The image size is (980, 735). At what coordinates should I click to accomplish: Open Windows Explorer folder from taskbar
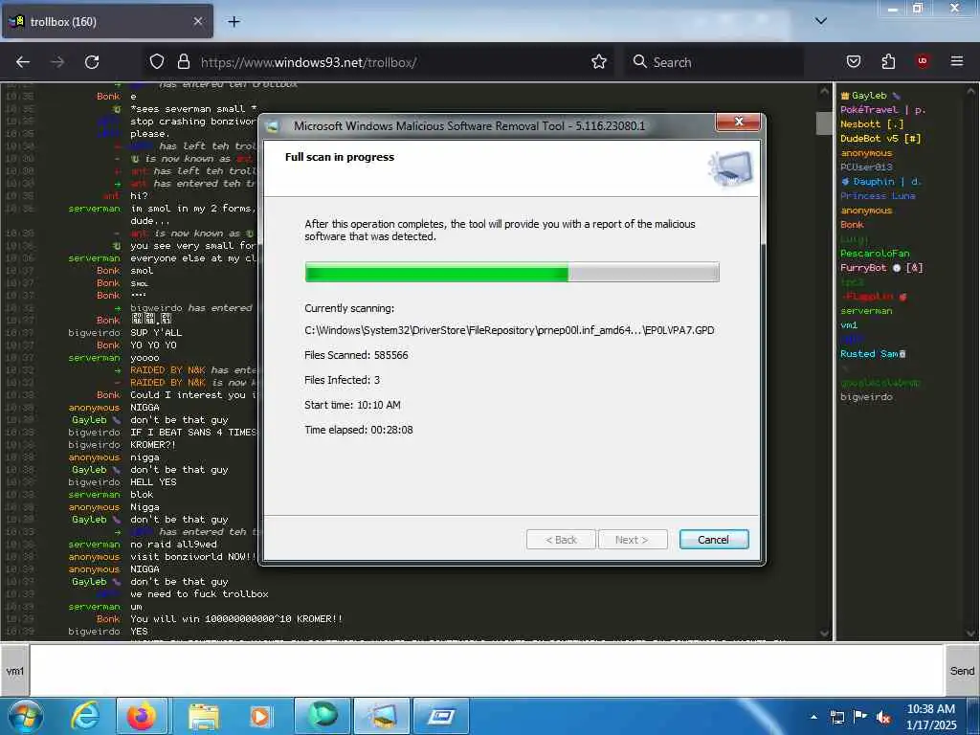pyautogui.click(x=203, y=717)
